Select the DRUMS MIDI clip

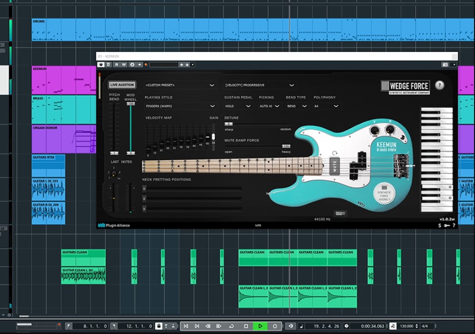[253, 29]
